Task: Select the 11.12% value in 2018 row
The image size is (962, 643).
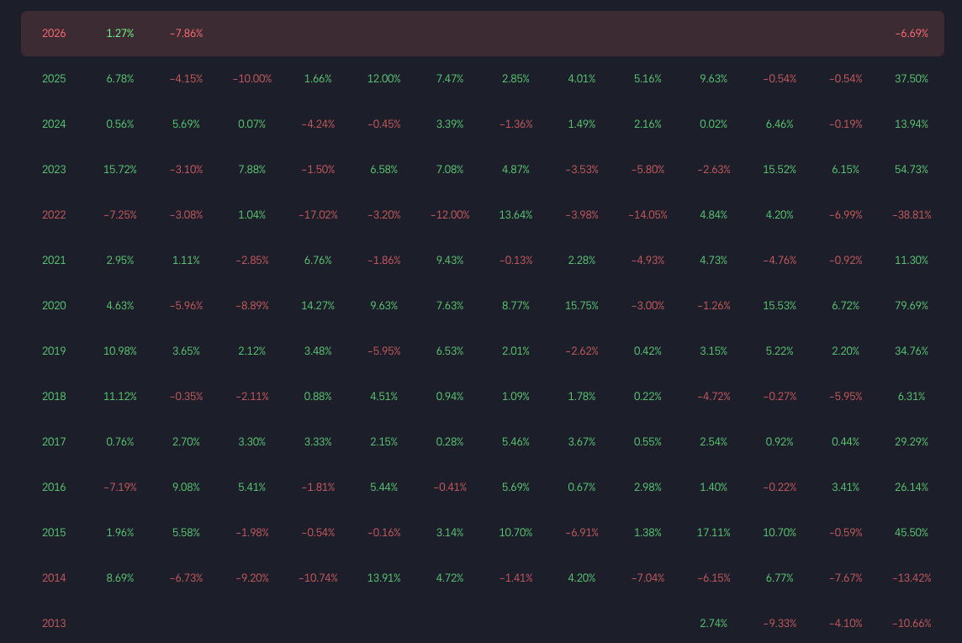Action: (x=119, y=397)
